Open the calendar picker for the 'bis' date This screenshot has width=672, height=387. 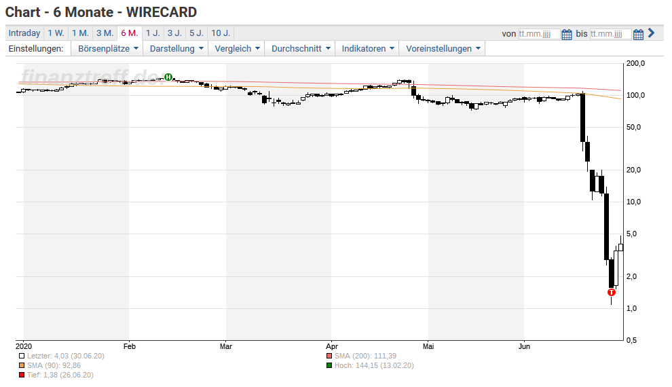[638, 34]
